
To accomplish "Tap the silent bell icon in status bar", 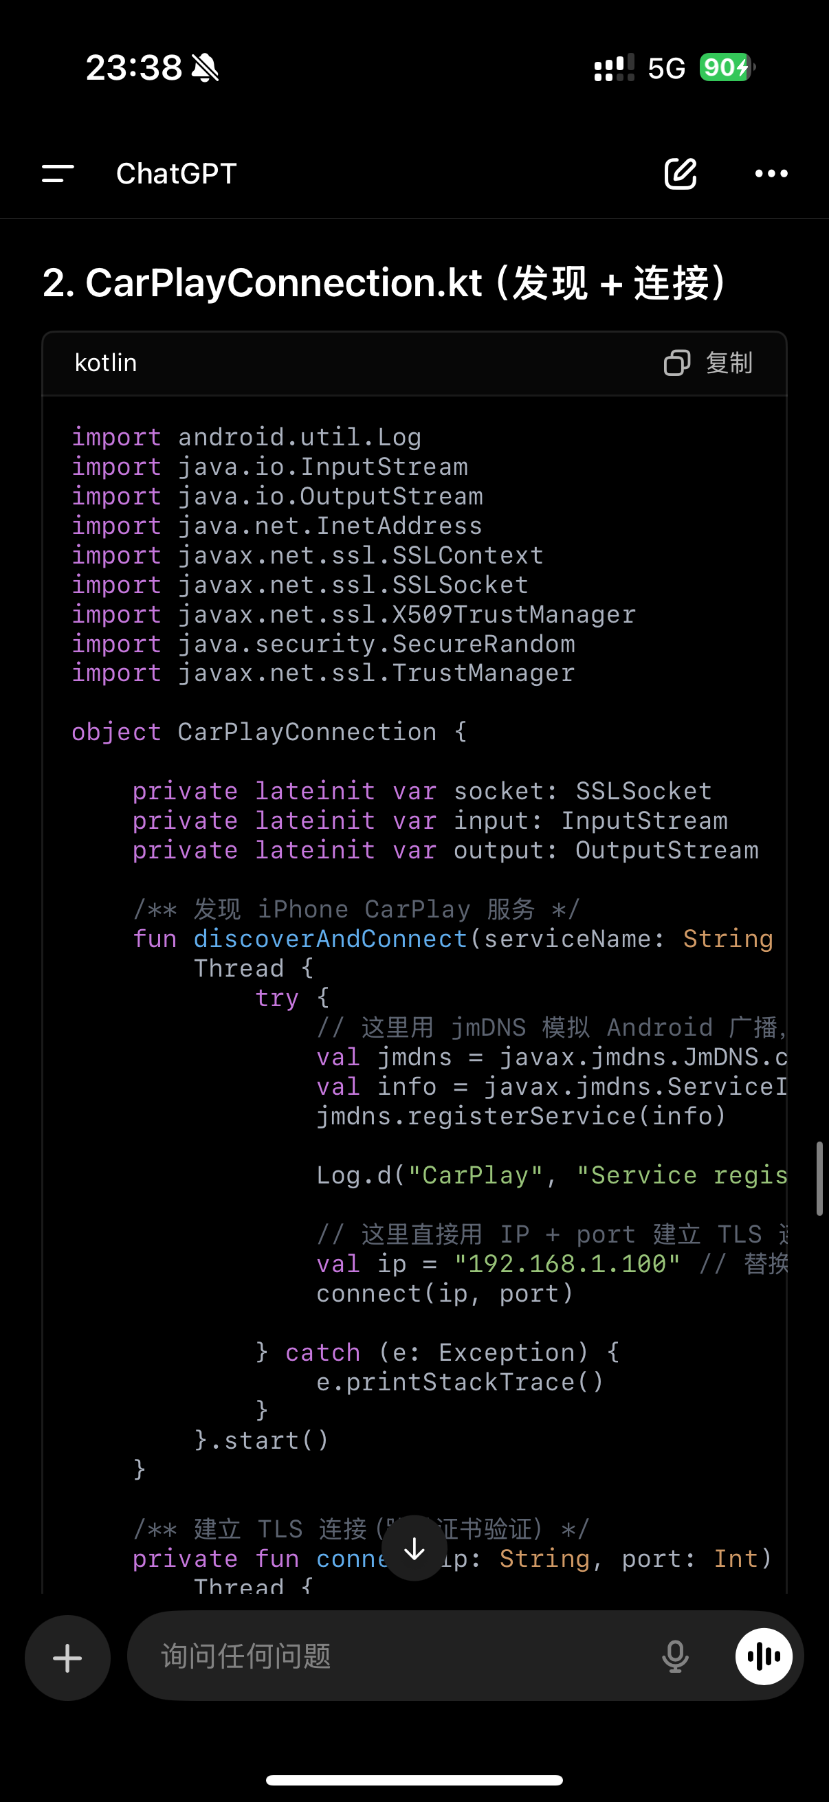I will (x=205, y=68).
